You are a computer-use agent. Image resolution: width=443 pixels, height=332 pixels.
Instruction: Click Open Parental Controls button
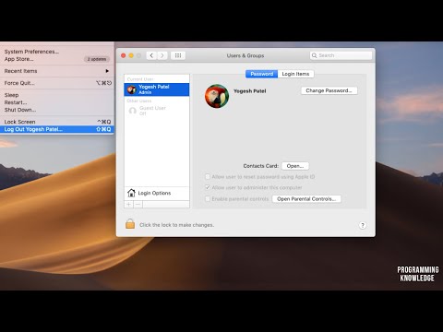pyautogui.click(x=306, y=199)
